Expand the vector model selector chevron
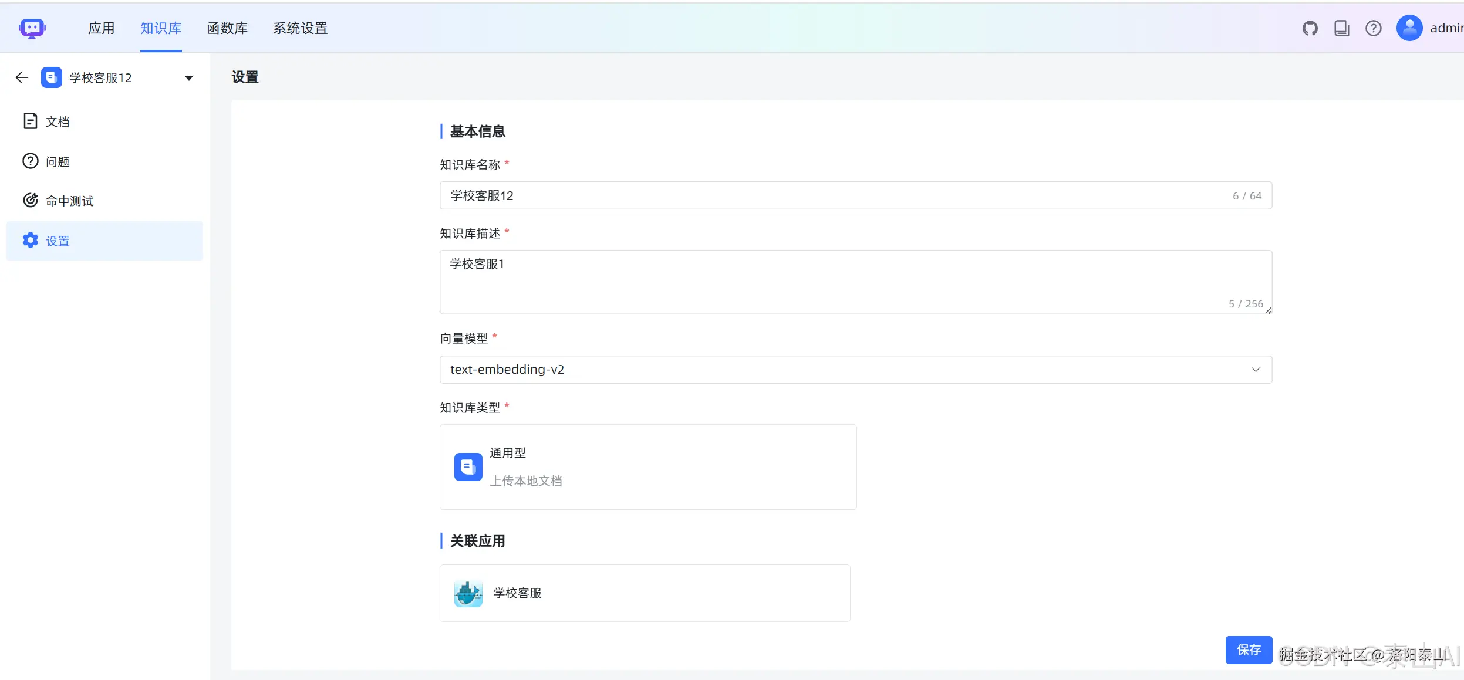This screenshot has height=680, width=1464. coord(1256,369)
